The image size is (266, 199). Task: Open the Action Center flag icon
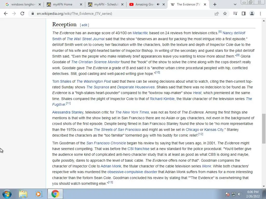click(x=227, y=194)
